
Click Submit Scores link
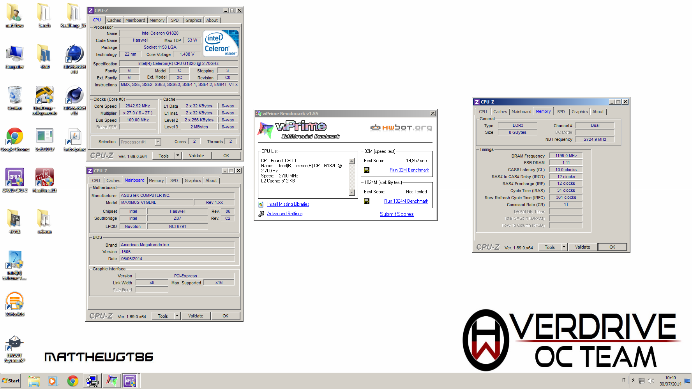pyautogui.click(x=397, y=214)
